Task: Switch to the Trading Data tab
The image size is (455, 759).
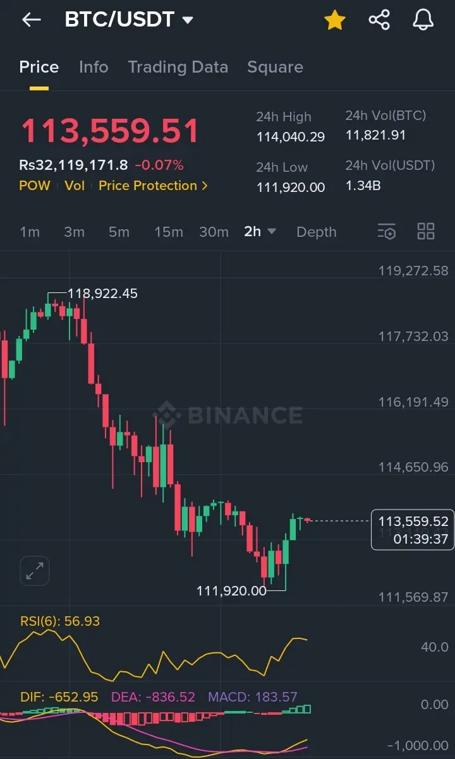Action: [178, 67]
